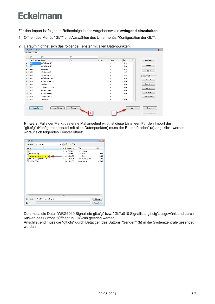
Task: Select the highlighted Signalliste glt.cfg file
Action: [39, 156]
